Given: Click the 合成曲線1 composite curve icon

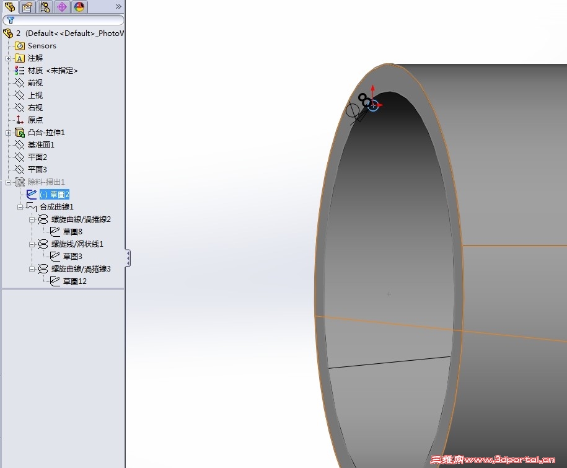Looking at the screenshot, I should point(32,207).
